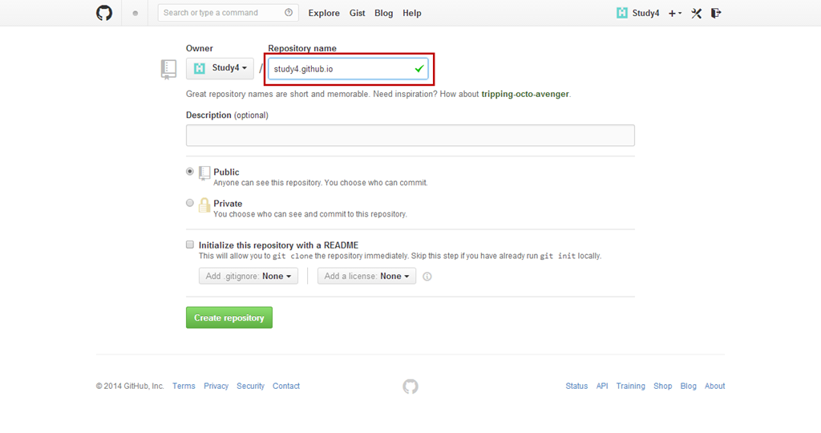The width and height of the screenshot is (821, 433).
Task: Open the Security footer link
Action: pyautogui.click(x=250, y=386)
